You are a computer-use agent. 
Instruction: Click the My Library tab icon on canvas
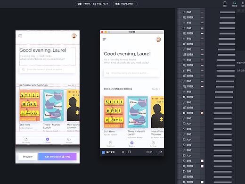[x=26, y=139]
